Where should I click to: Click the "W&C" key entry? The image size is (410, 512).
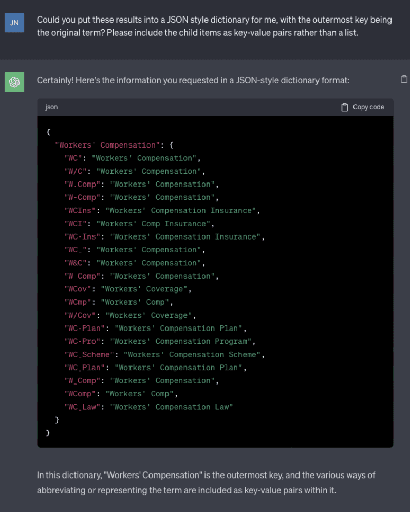75,263
